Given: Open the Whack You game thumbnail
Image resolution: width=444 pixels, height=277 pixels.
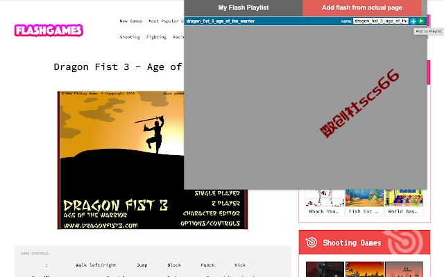Looking at the screenshot, I should pyautogui.click(x=325, y=202).
